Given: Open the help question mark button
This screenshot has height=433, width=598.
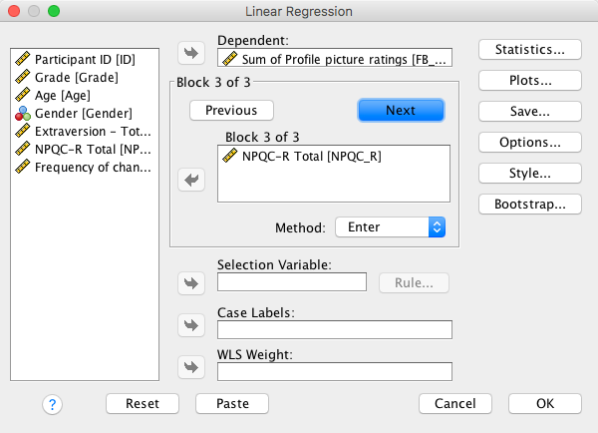Looking at the screenshot, I should [x=53, y=403].
